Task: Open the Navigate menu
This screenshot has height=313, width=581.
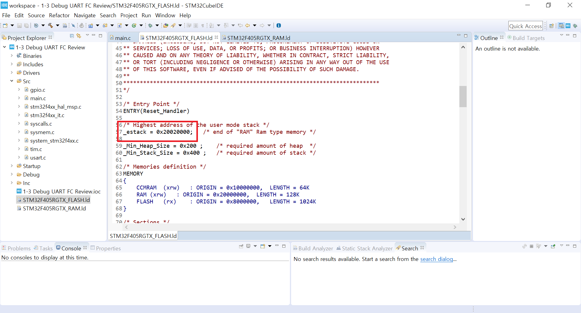Action: [x=85, y=15]
